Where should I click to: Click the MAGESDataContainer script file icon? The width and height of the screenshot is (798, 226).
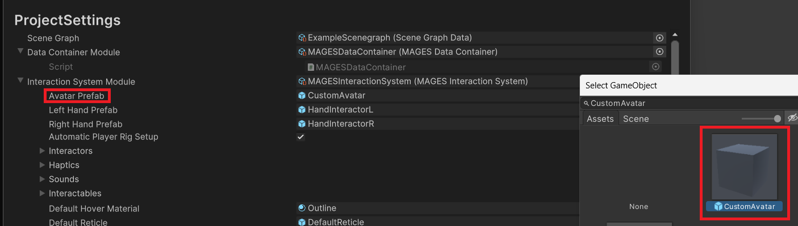point(311,67)
